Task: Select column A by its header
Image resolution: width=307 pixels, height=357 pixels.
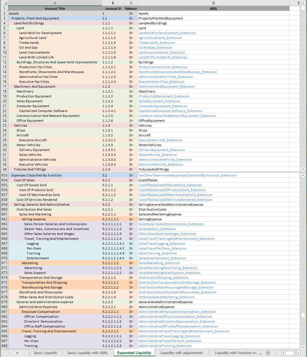Action: click(55, 3)
